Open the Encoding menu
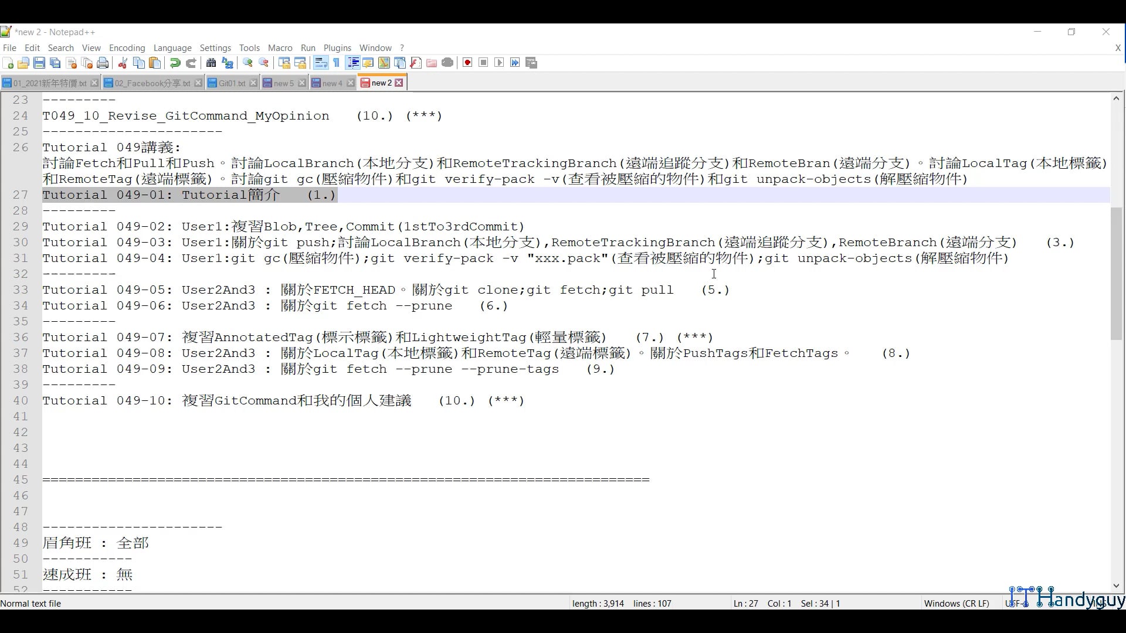The image size is (1126, 633). 127,48
